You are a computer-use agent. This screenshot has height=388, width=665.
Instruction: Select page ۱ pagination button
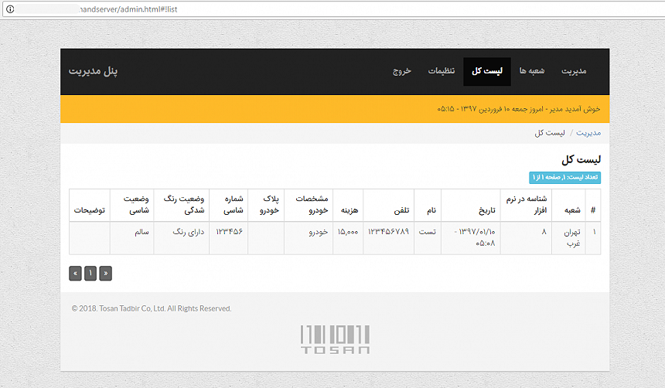coord(90,273)
